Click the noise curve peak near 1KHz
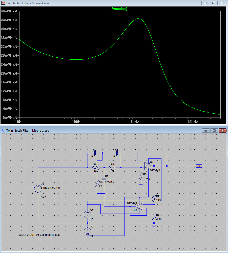 138,19
